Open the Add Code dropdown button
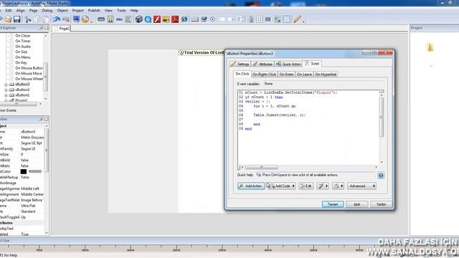This screenshot has width=459, height=258. pyautogui.click(x=282, y=186)
